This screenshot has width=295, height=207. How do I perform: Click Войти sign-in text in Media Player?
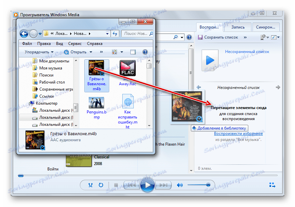coord(53,169)
